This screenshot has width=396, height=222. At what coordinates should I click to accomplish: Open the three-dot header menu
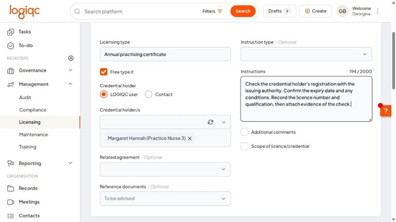(378, 11)
